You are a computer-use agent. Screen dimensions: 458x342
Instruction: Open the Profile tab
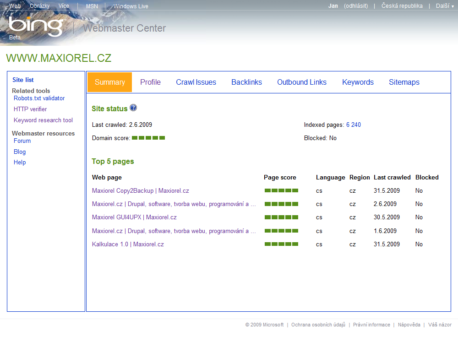(150, 82)
